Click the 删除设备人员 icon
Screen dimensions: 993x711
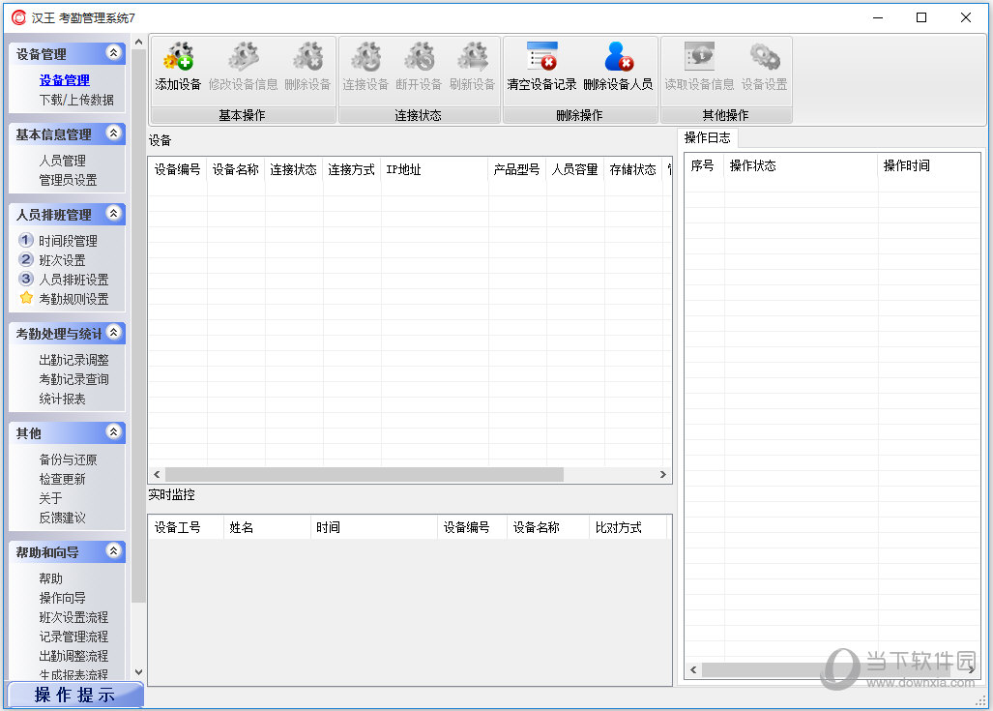point(618,56)
